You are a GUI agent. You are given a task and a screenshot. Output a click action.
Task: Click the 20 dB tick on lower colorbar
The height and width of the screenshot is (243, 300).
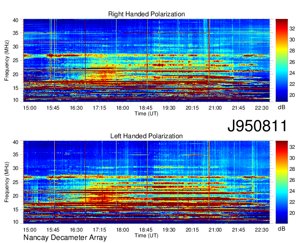(x=292, y=213)
